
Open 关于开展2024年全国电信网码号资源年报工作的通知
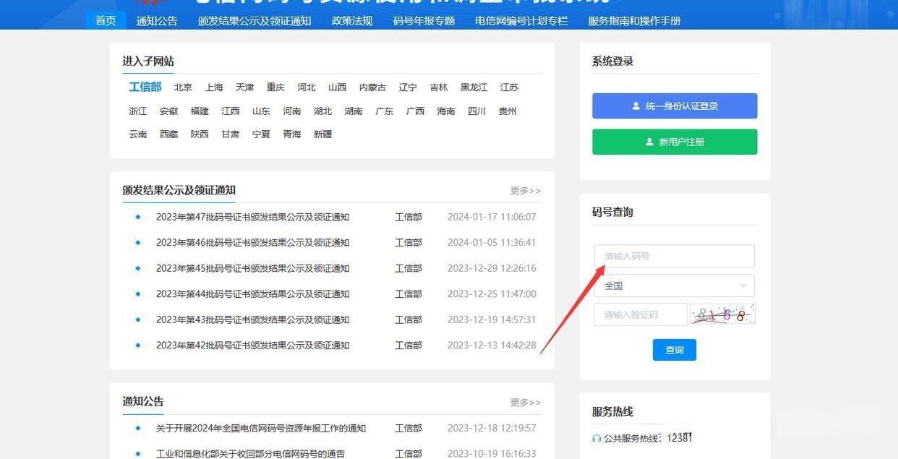pyautogui.click(x=261, y=429)
